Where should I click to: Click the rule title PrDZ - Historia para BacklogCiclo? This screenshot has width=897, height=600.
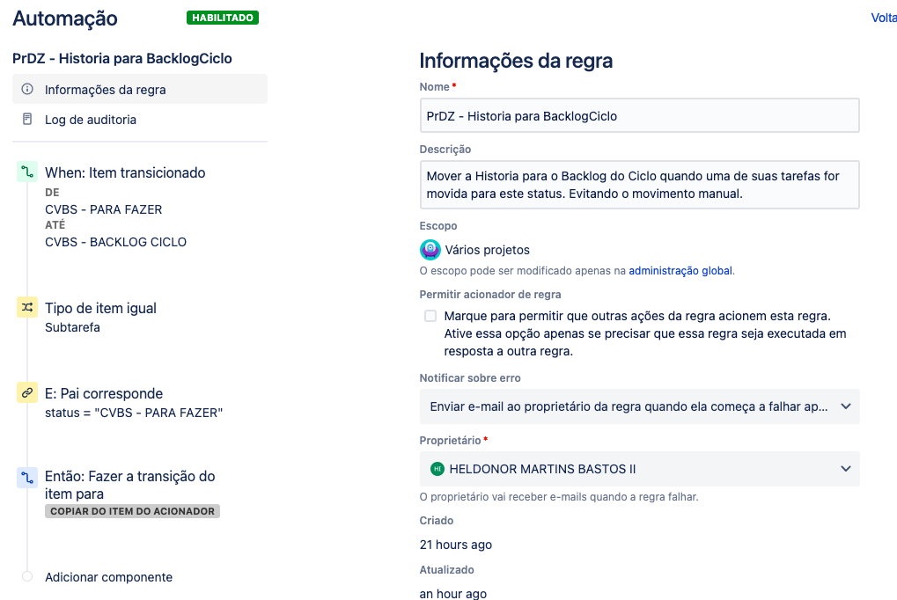122,58
